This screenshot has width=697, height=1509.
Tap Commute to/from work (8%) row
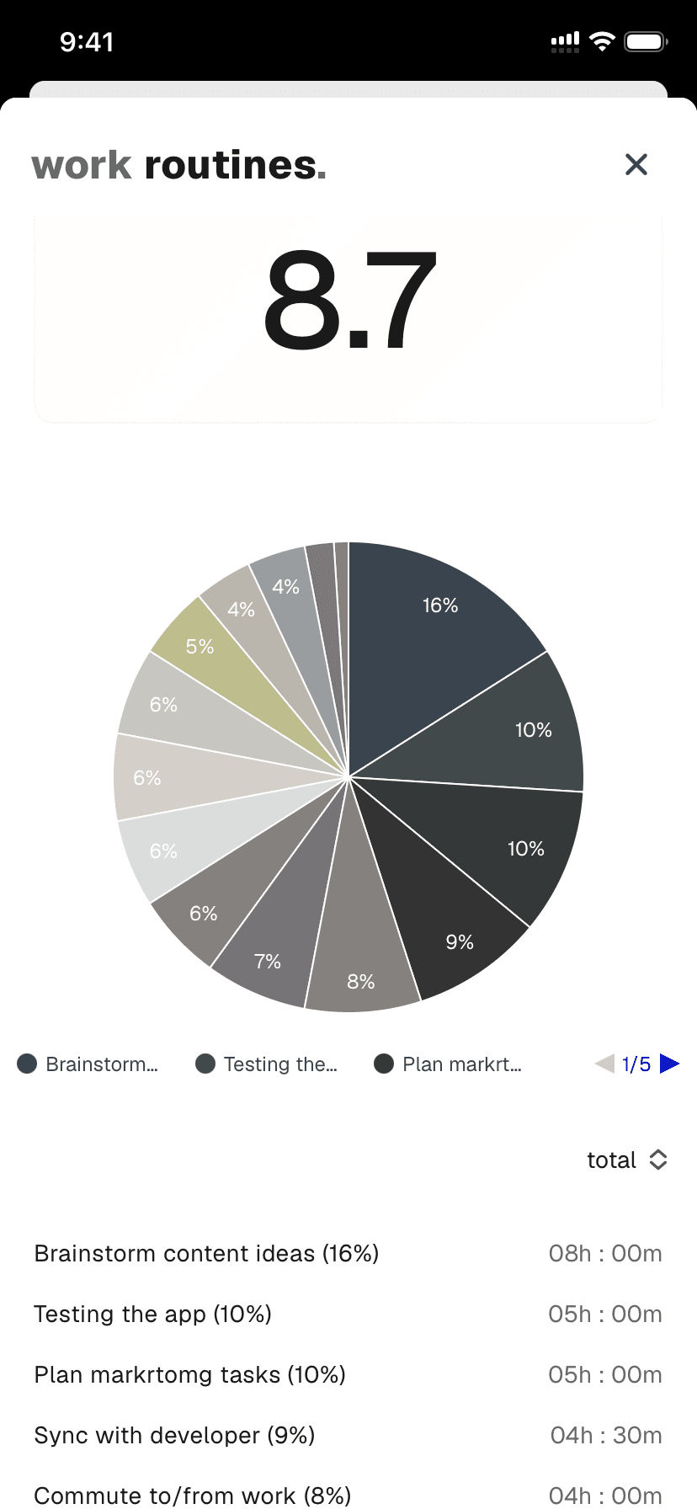(192, 1496)
